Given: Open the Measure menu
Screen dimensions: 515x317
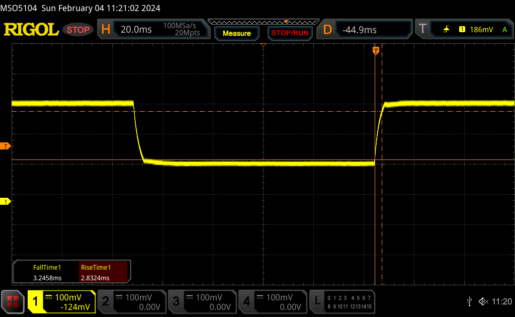Looking at the screenshot, I should pyautogui.click(x=236, y=33).
